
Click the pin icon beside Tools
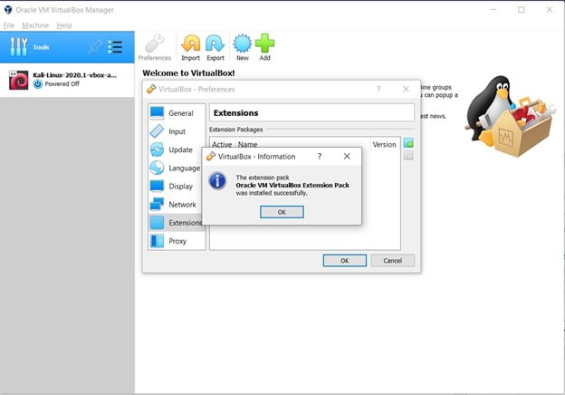coord(95,47)
